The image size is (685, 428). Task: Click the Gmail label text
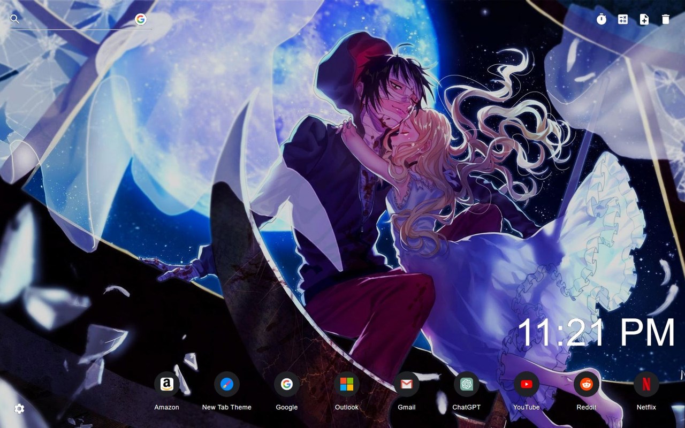click(x=407, y=407)
